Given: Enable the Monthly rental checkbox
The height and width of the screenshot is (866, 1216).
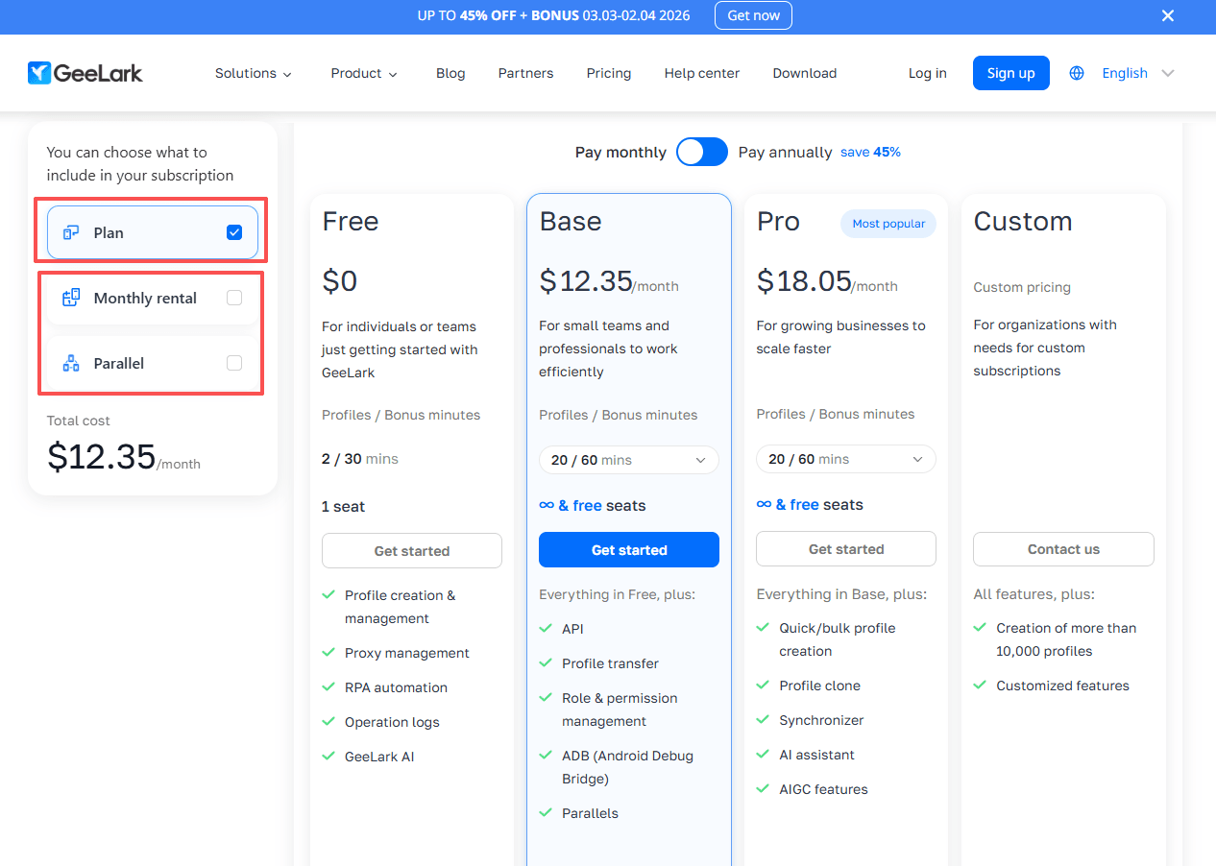Looking at the screenshot, I should pyautogui.click(x=234, y=298).
